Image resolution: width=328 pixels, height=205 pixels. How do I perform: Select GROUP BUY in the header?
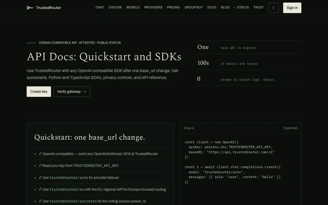193,7
